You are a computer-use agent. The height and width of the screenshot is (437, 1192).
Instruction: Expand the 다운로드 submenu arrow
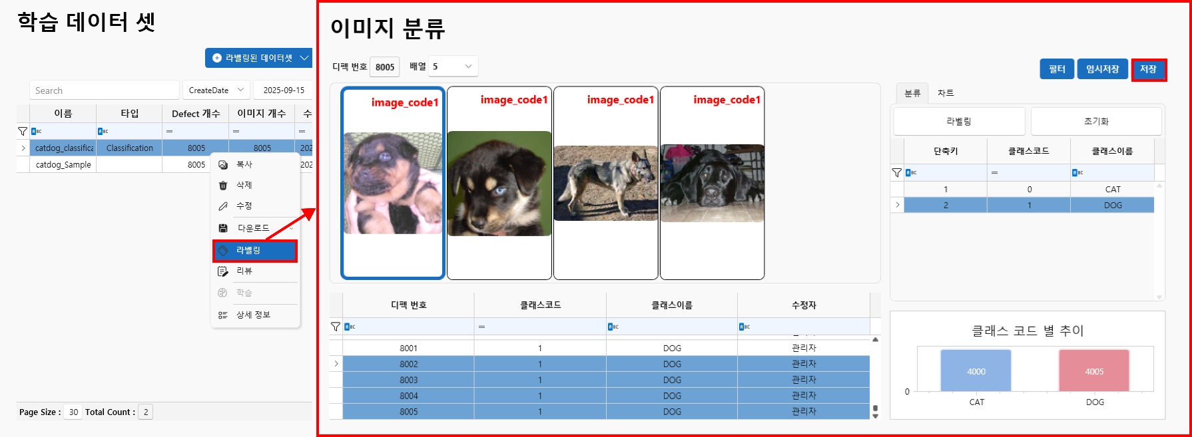click(x=291, y=228)
